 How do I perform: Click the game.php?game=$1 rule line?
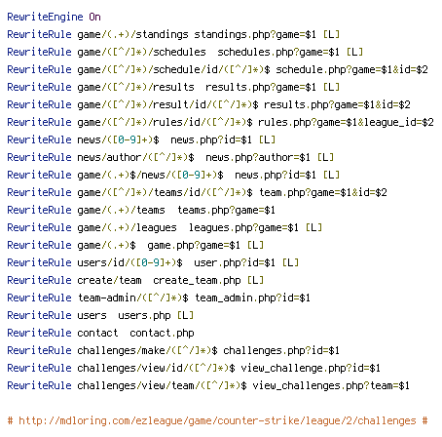[x=135, y=245]
